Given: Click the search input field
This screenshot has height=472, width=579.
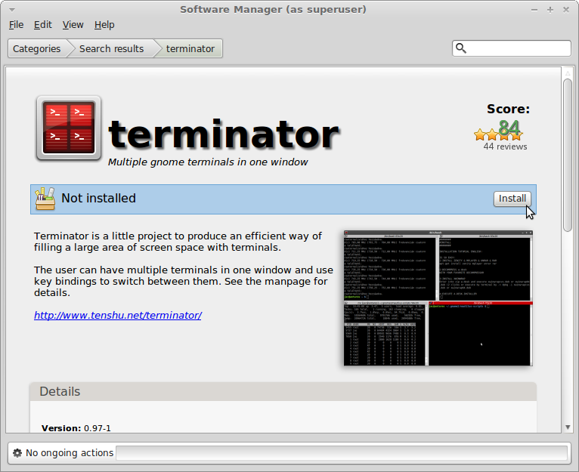Looking at the screenshot, I should [512, 48].
